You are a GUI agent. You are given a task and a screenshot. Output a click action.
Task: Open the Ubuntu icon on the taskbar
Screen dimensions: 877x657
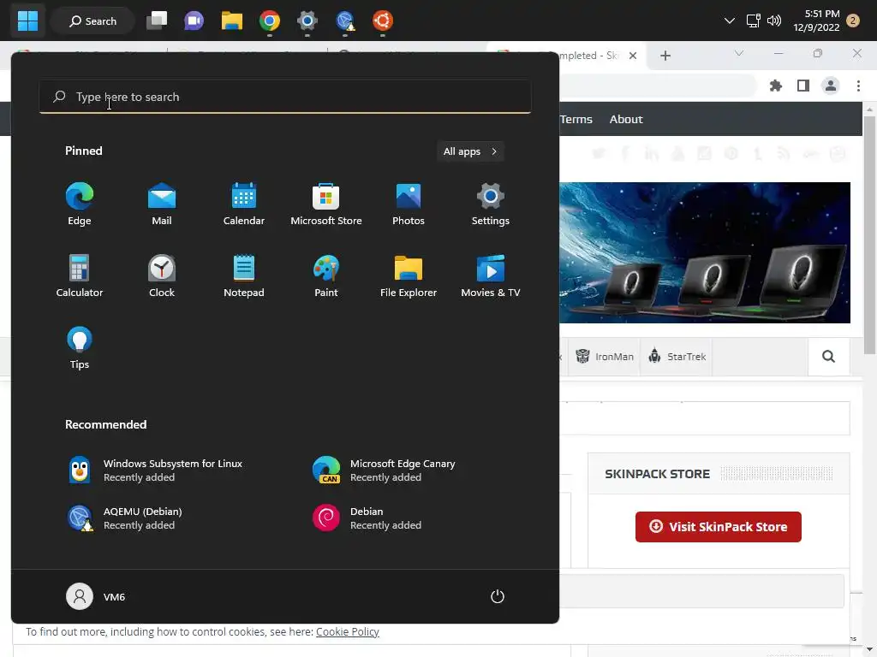[383, 21]
